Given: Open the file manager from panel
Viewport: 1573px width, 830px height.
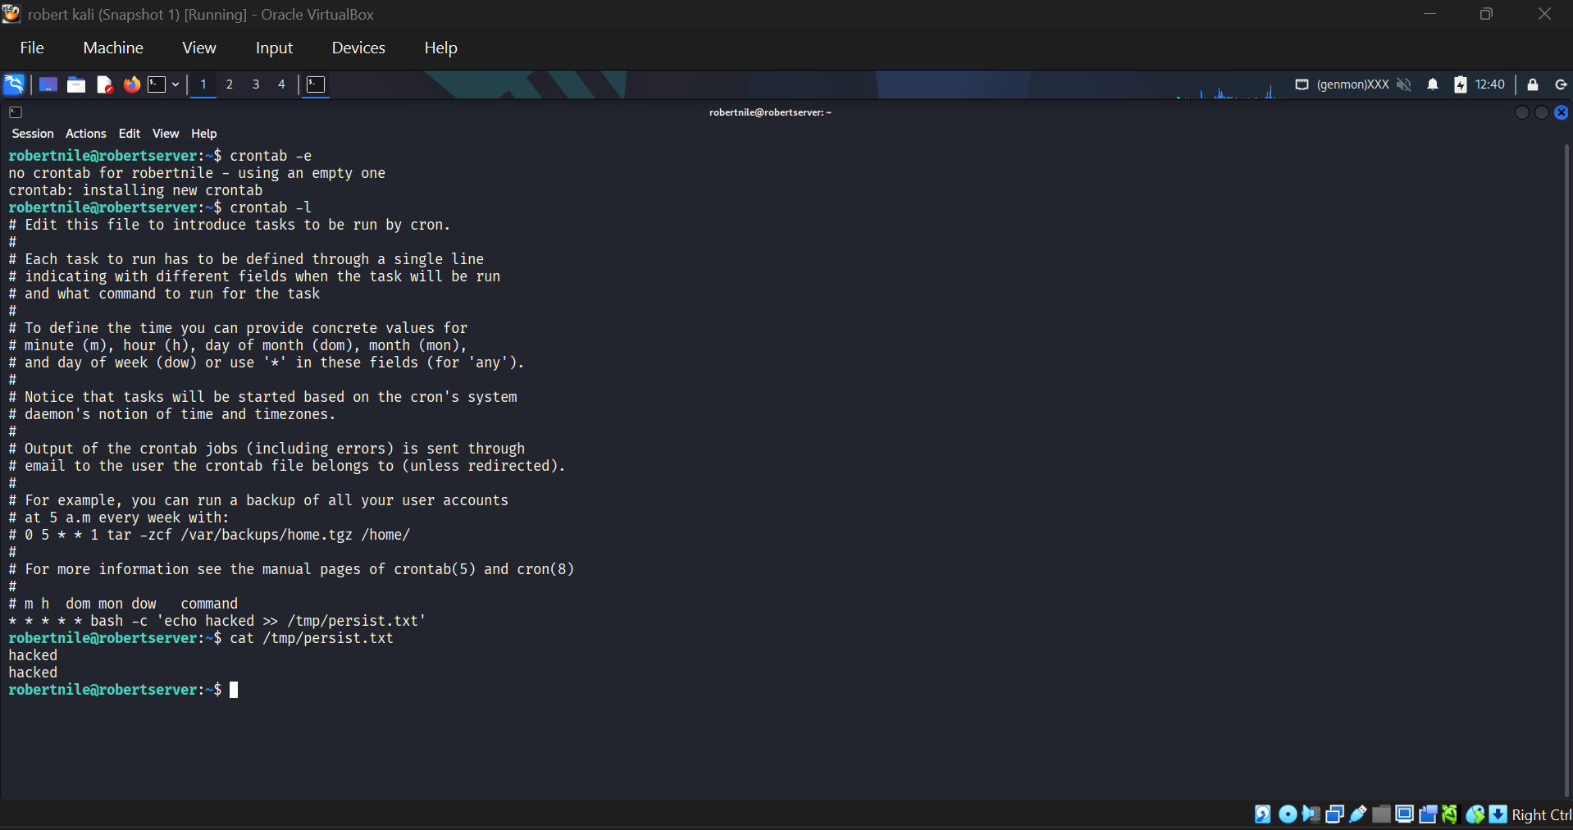Looking at the screenshot, I should coord(76,84).
